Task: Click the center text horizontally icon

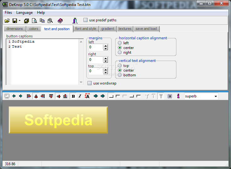Action: 36,96
